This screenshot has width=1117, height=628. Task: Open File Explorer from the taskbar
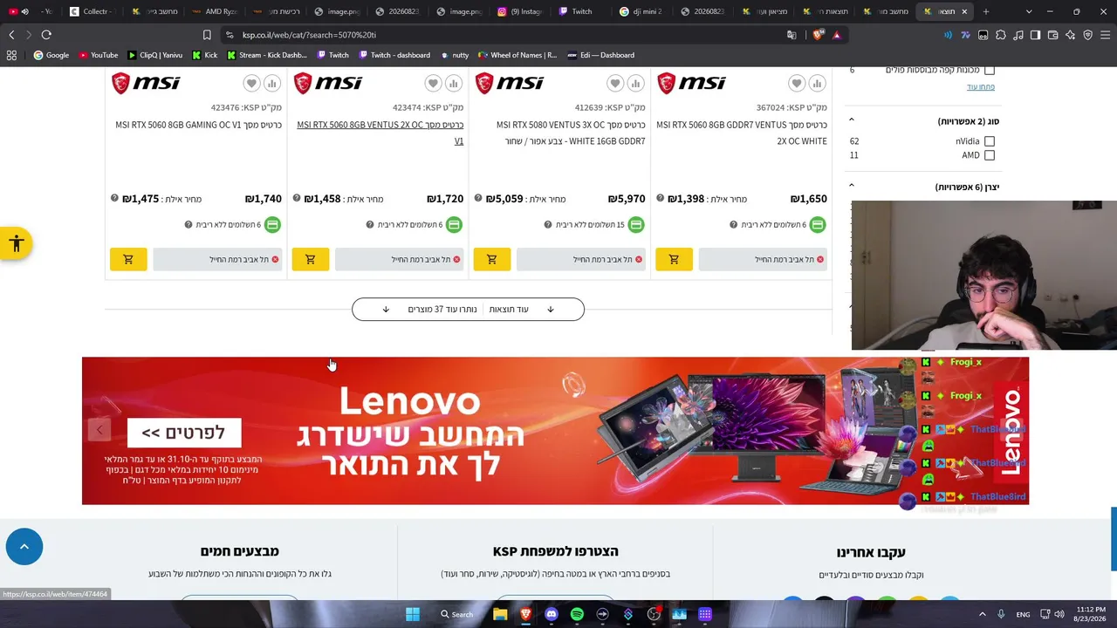point(500,614)
